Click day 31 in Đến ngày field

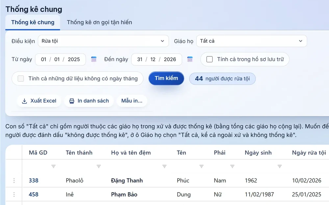[x=140, y=59]
